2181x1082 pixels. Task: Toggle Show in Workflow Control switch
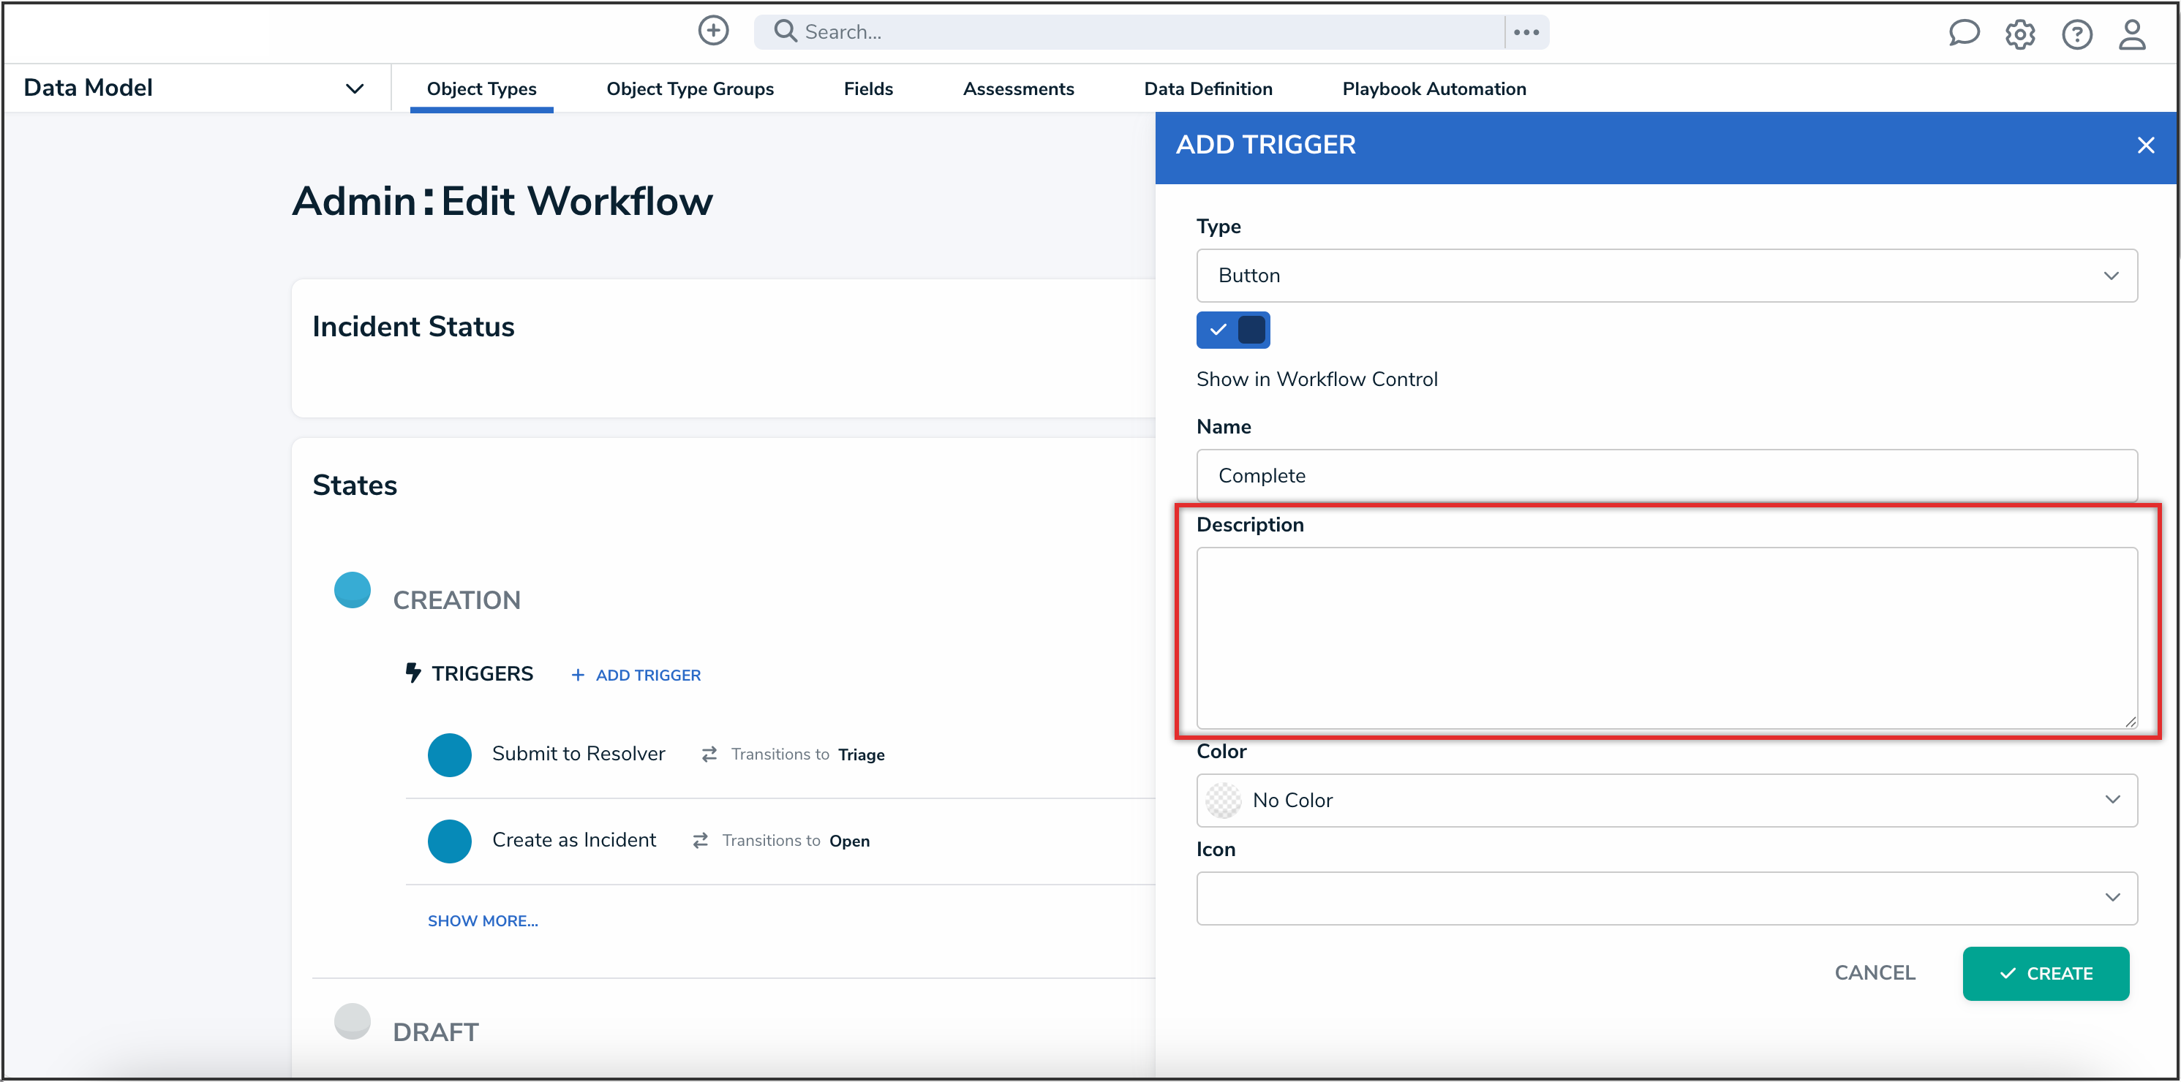tap(1232, 330)
